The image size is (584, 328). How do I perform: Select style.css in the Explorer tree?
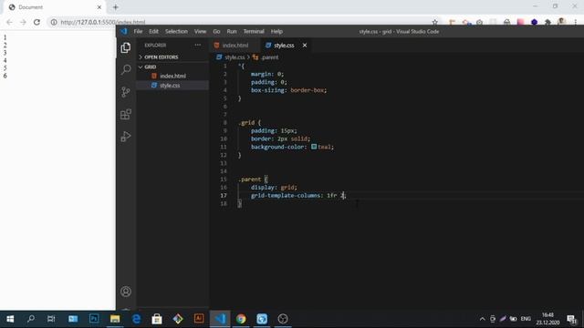[172, 86]
